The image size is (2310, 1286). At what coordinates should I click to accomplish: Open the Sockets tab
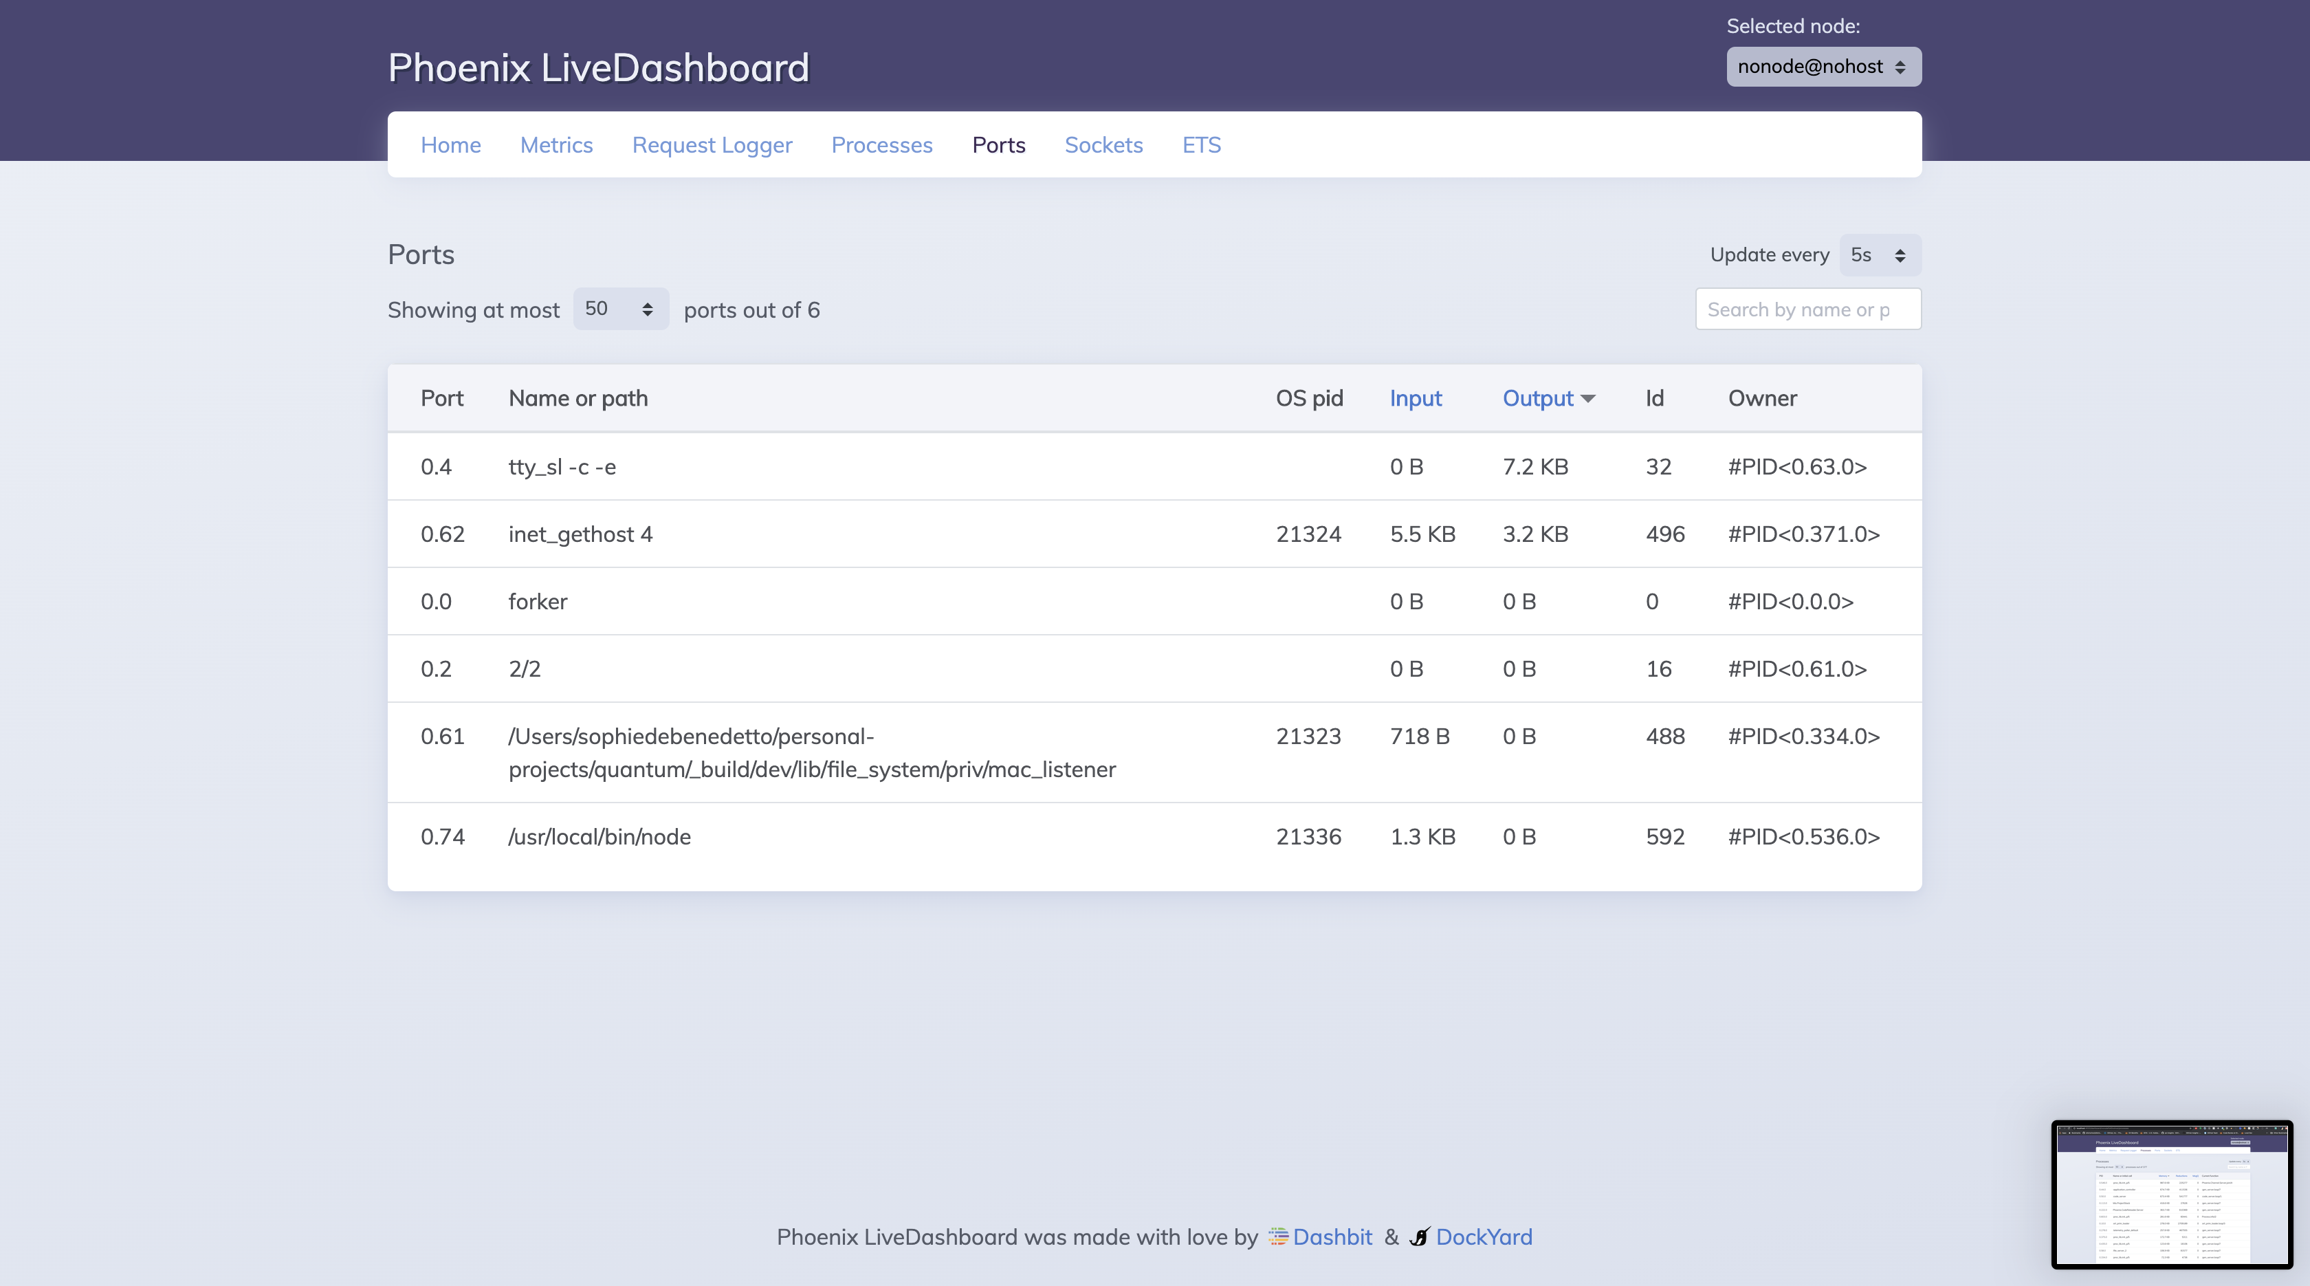pyautogui.click(x=1103, y=145)
